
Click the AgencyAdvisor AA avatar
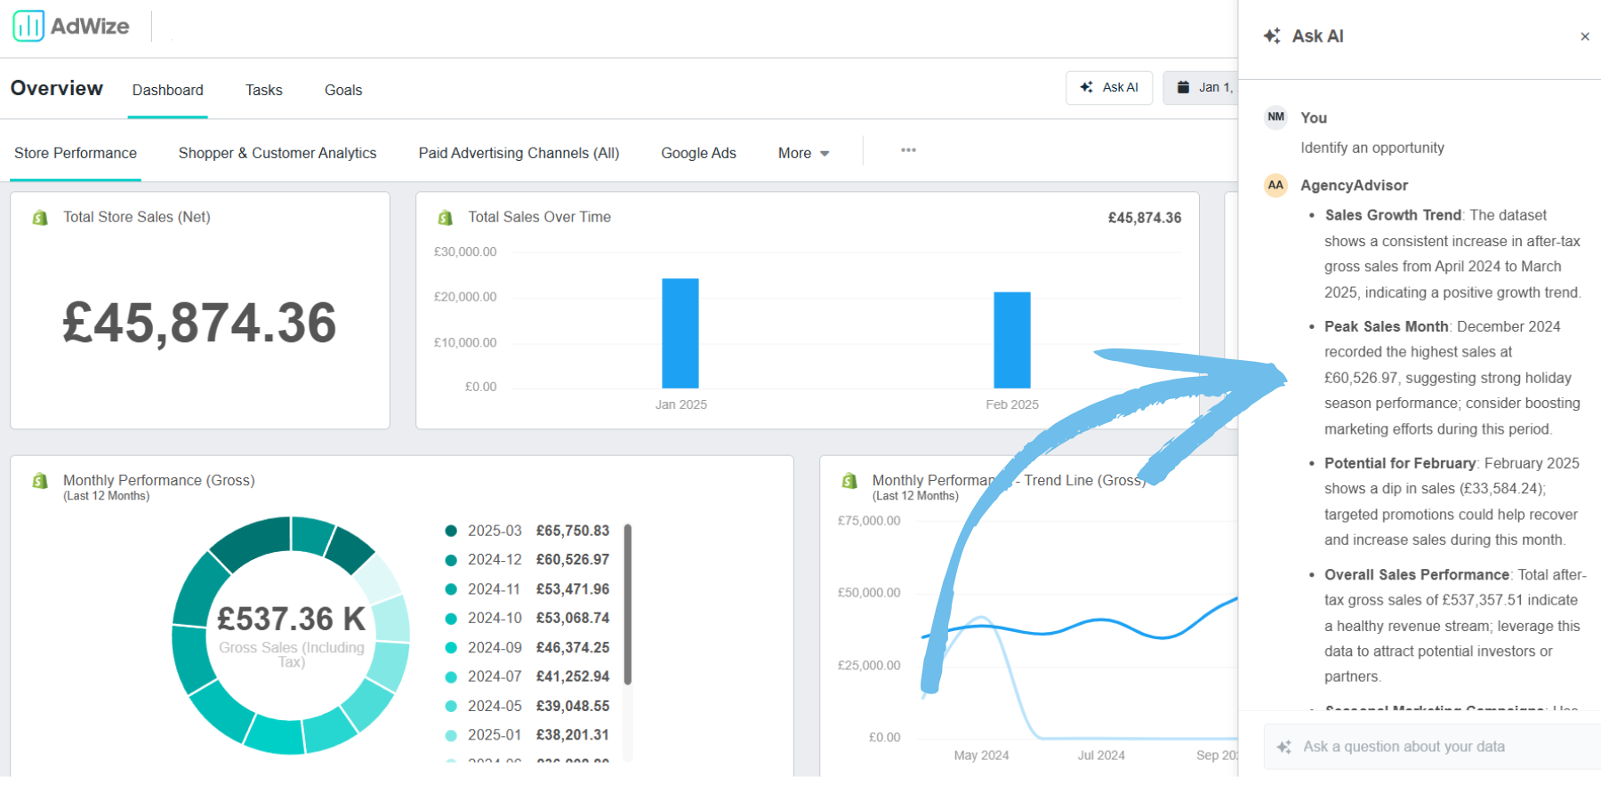(x=1275, y=185)
